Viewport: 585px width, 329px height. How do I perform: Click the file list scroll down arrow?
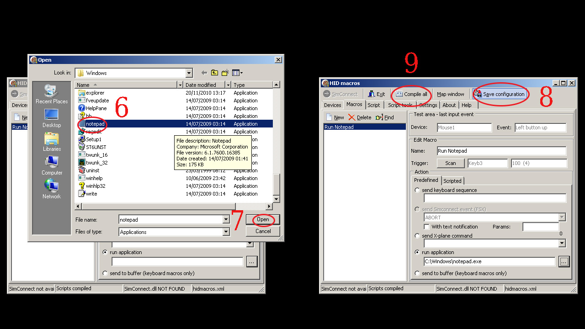[x=276, y=199]
